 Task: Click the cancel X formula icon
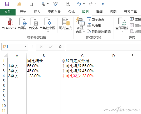tap(41, 47)
